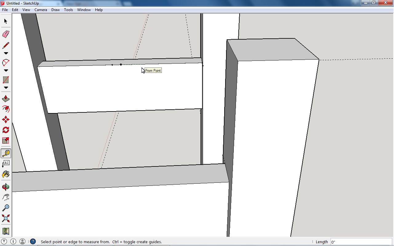Pick the Rotate tool

[x=6, y=130]
